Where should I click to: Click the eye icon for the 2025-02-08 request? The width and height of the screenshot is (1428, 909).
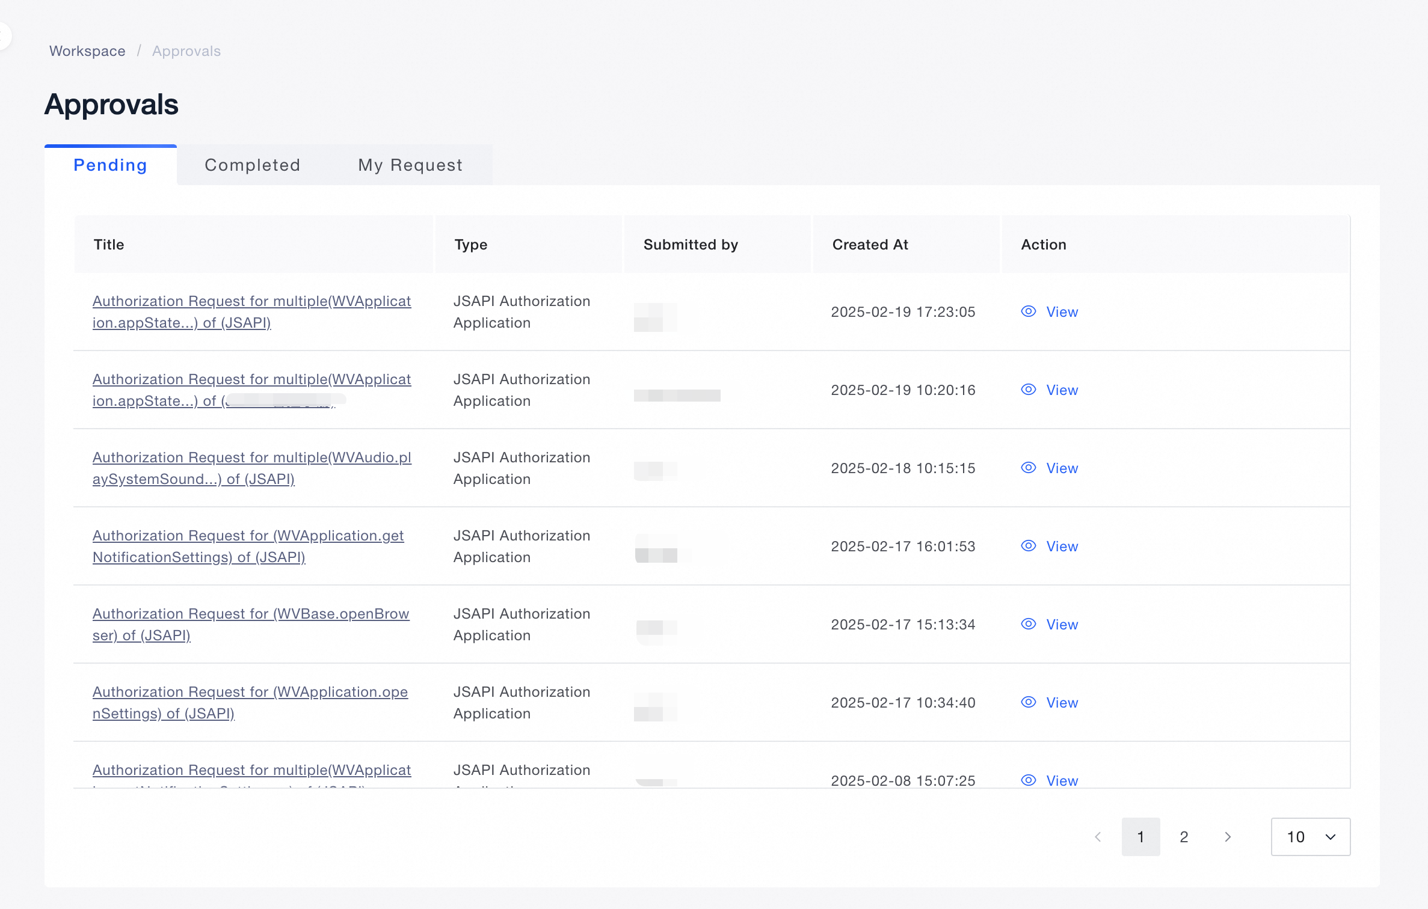tap(1028, 780)
